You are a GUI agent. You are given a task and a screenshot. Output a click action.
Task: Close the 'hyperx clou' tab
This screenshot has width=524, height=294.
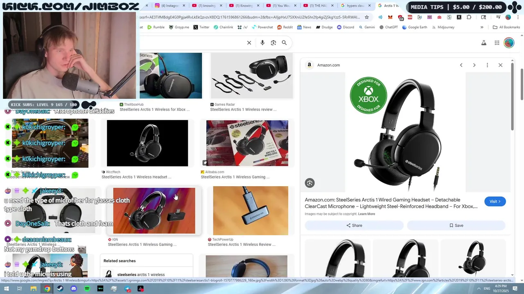(x=370, y=6)
